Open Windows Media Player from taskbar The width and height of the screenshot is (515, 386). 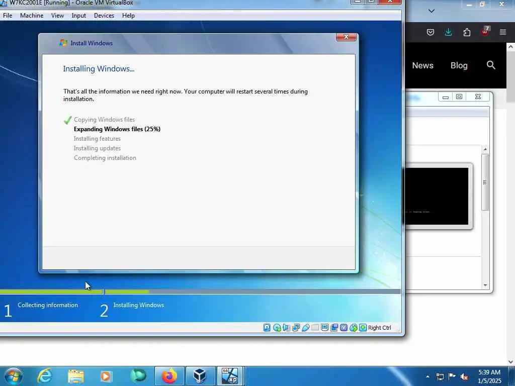coord(106,376)
